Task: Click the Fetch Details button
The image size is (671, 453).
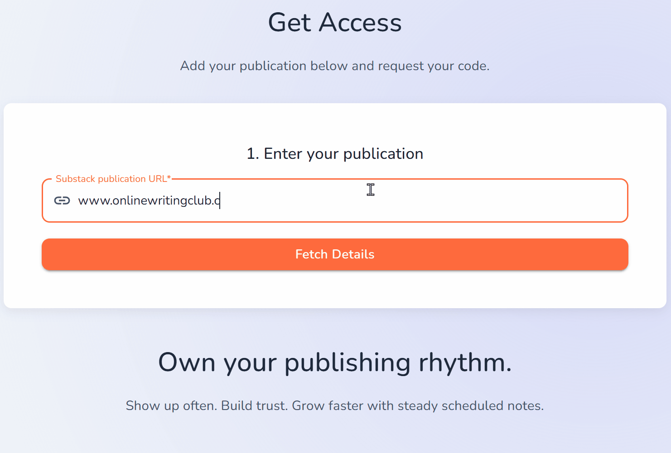Action: click(x=335, y=254)
